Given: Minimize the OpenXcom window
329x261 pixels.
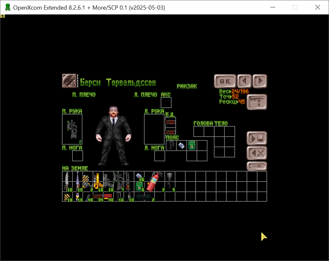Looking at the screenshot, I should click(273, 7).
